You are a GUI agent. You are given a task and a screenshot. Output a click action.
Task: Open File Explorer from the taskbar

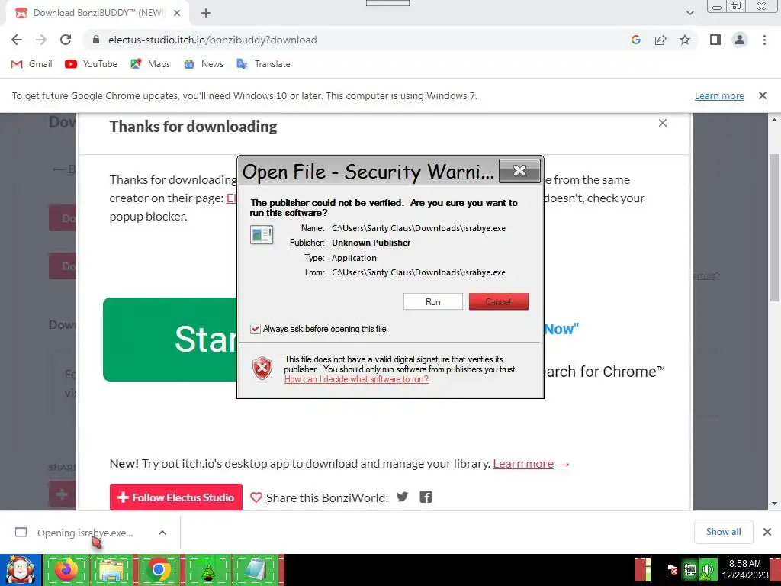tap(110, 570)
